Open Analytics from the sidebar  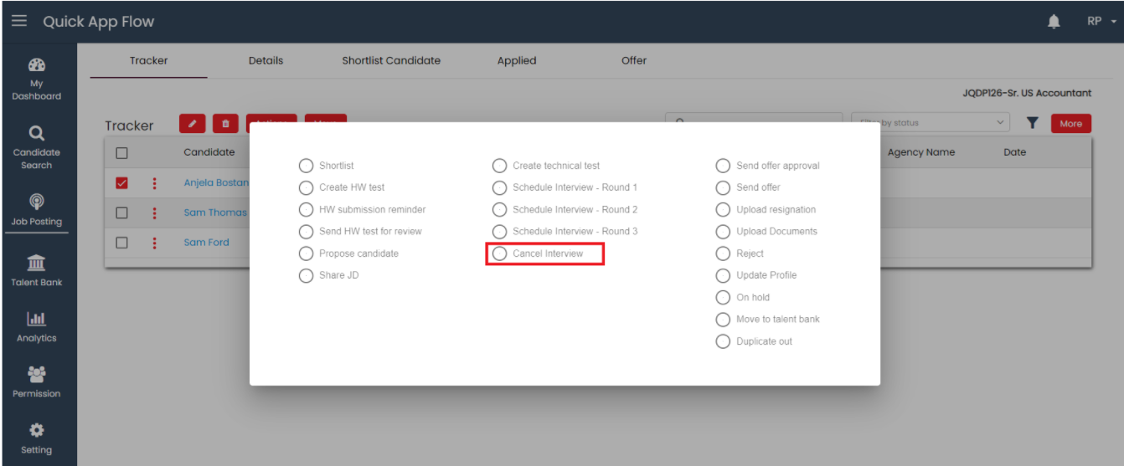tap(37, 326)
